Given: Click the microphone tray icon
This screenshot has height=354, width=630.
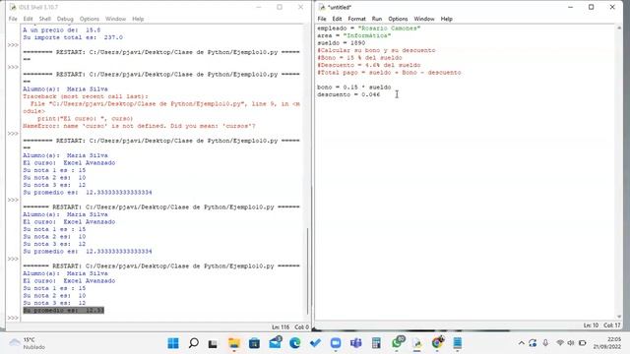Looking at the screenshot, I should click(545, 343).
